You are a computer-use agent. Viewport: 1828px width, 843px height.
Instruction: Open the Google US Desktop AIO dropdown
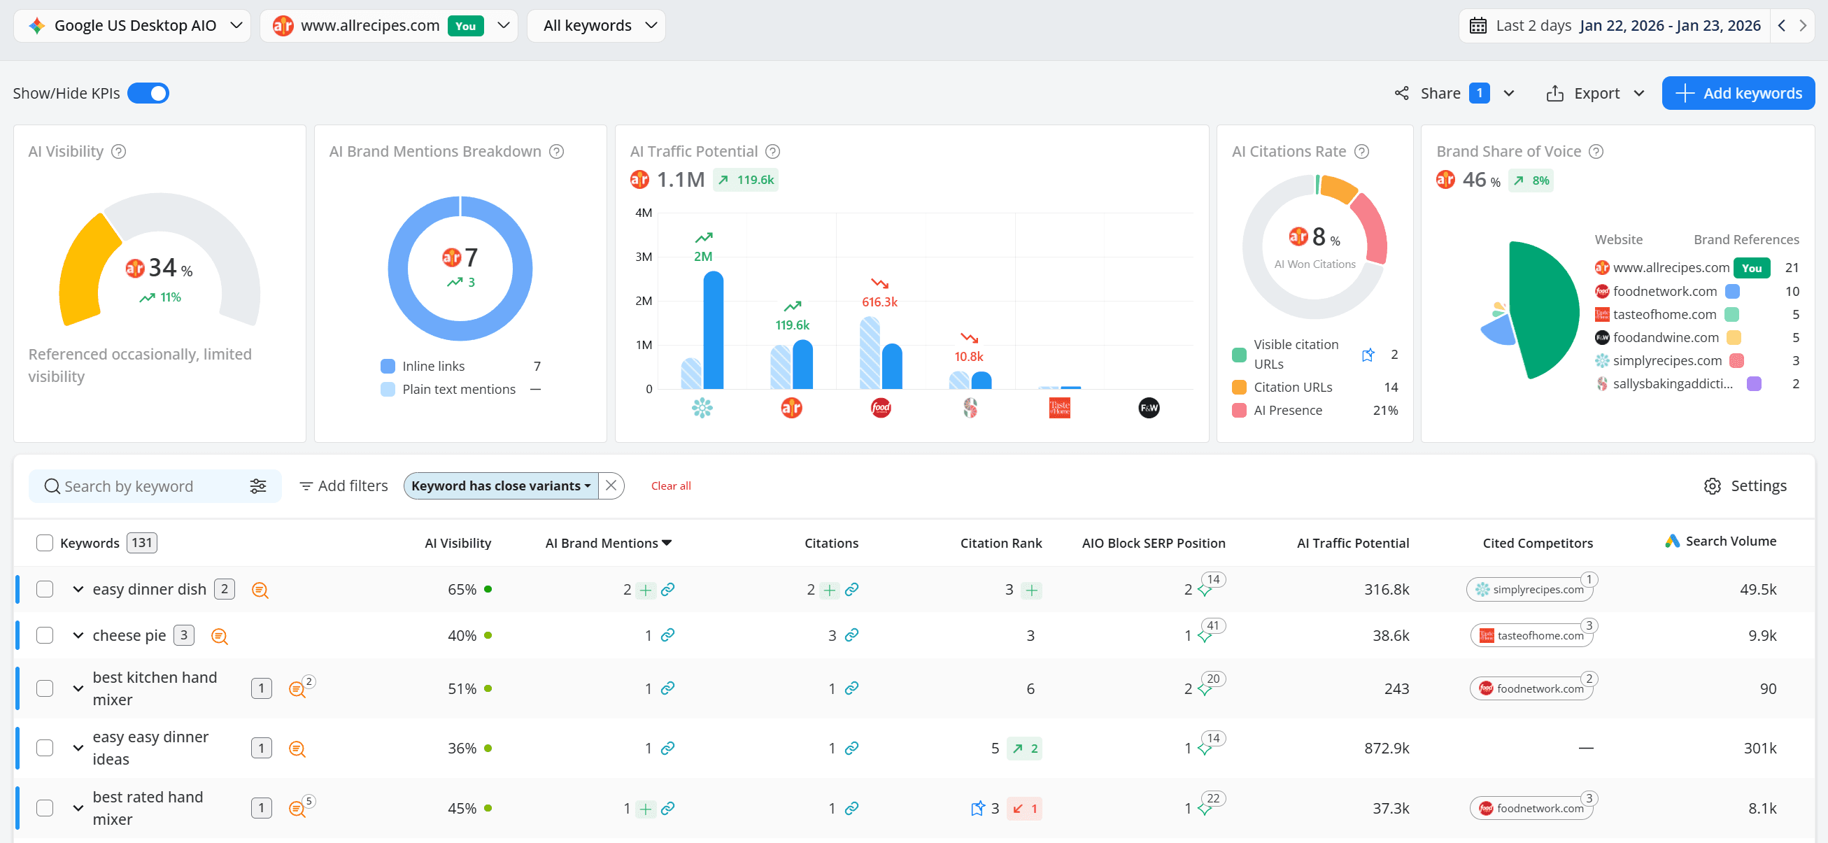pyautogui.click(x=133, y=26)
